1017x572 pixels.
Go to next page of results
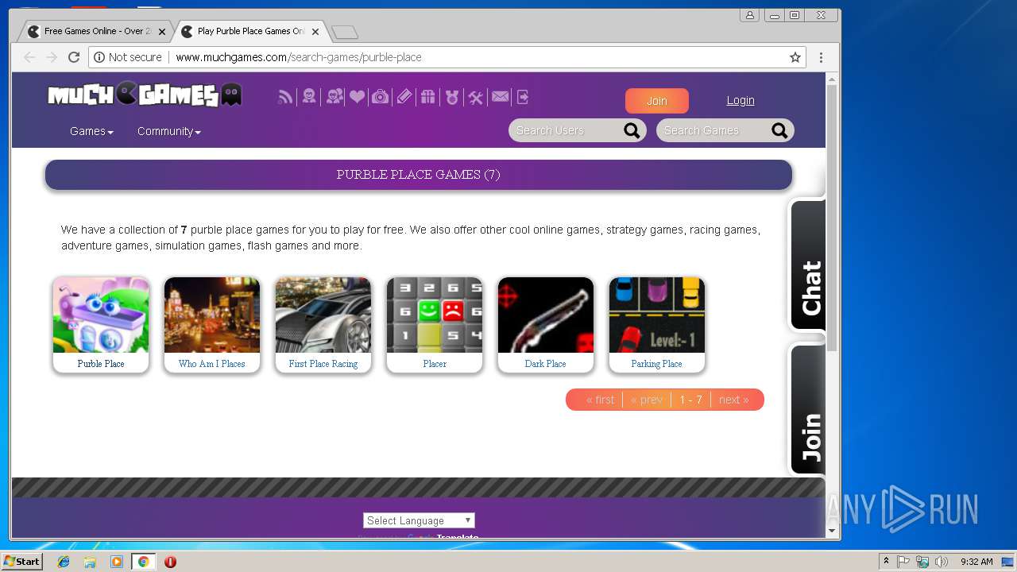733,400
